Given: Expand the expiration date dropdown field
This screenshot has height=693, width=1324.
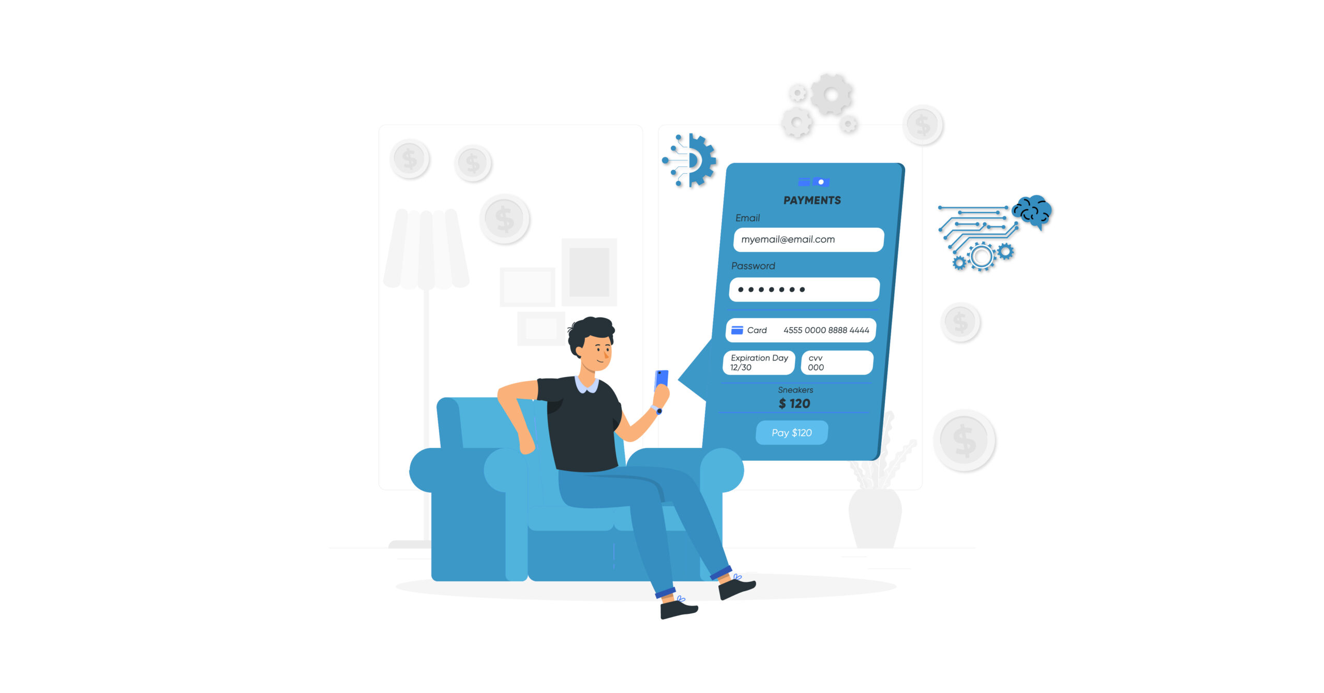Looking at the screenshot, I should (x=762, y=367).
